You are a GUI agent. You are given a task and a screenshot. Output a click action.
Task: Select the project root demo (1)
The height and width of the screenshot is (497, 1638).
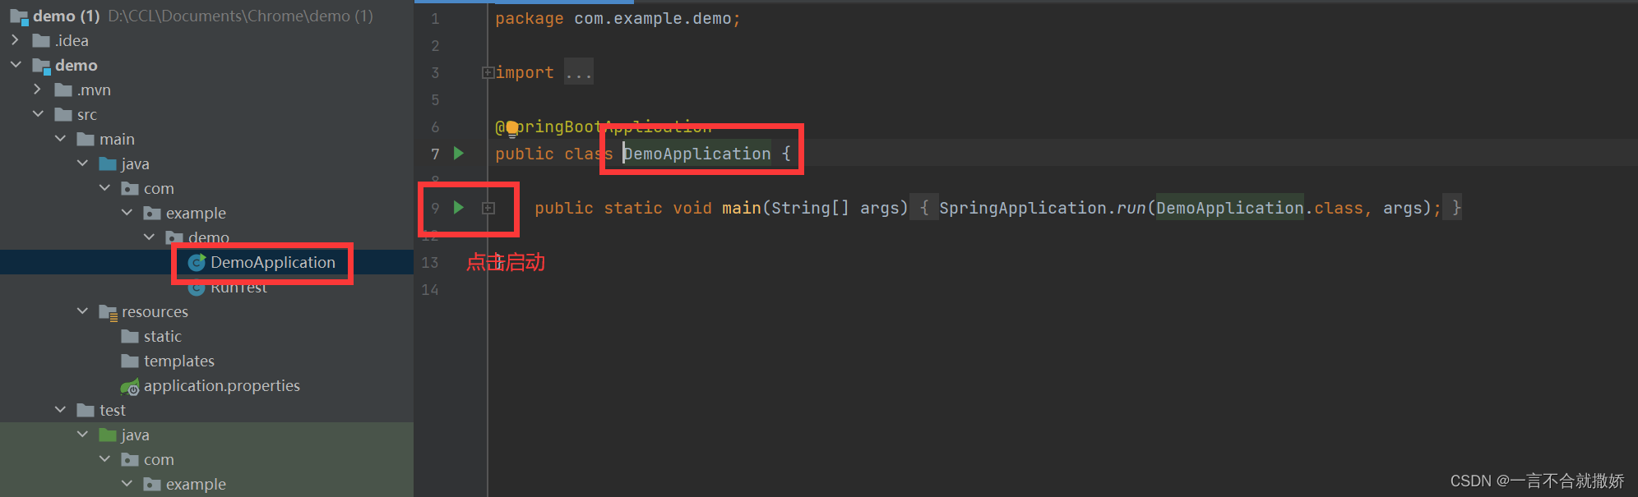(x=67, y=16)
